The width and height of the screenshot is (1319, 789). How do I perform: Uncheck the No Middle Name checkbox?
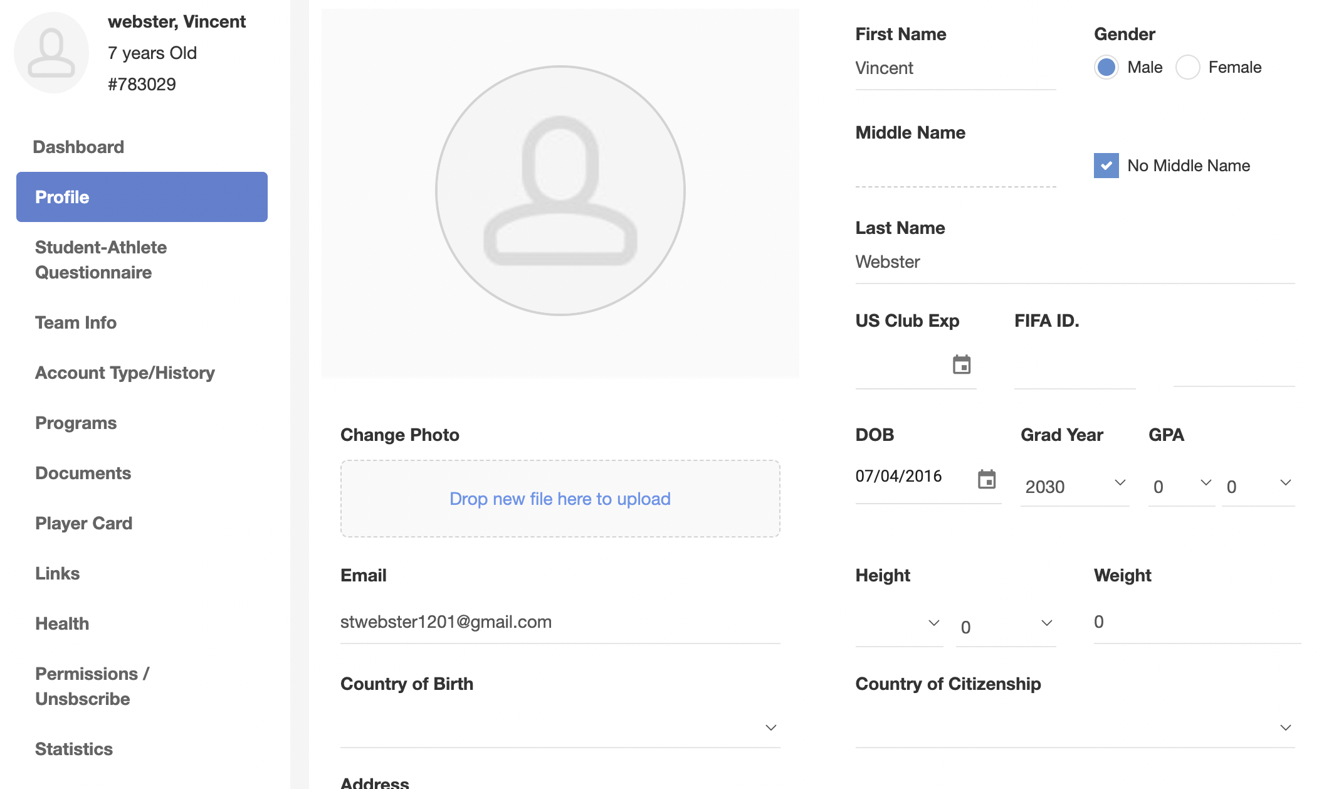tap(1106, 166)
